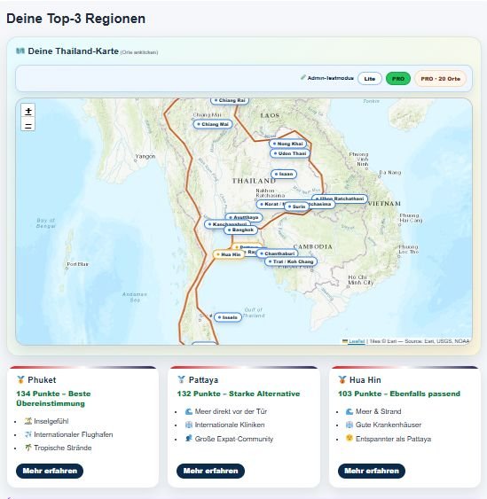Click the text 132 Punkte – Starke Alternative
487x499 pixels.
pyautogui.click(x=239, y=394)
